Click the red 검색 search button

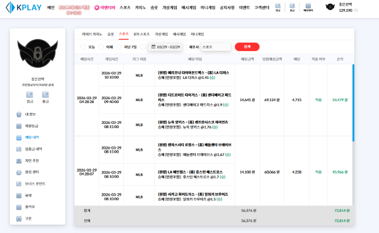(247, 47)
